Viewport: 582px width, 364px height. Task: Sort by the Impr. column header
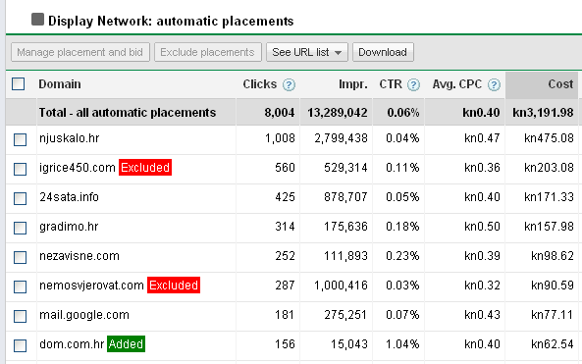coord(353,84)
